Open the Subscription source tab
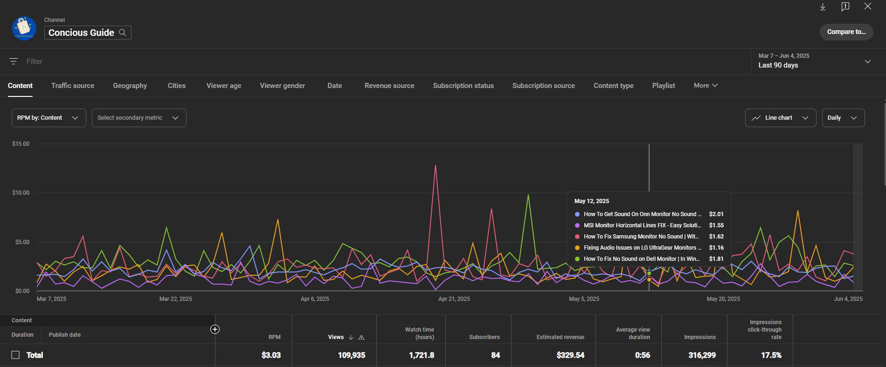The width and height of the screenshot is (886, 367). pos(543,86)
